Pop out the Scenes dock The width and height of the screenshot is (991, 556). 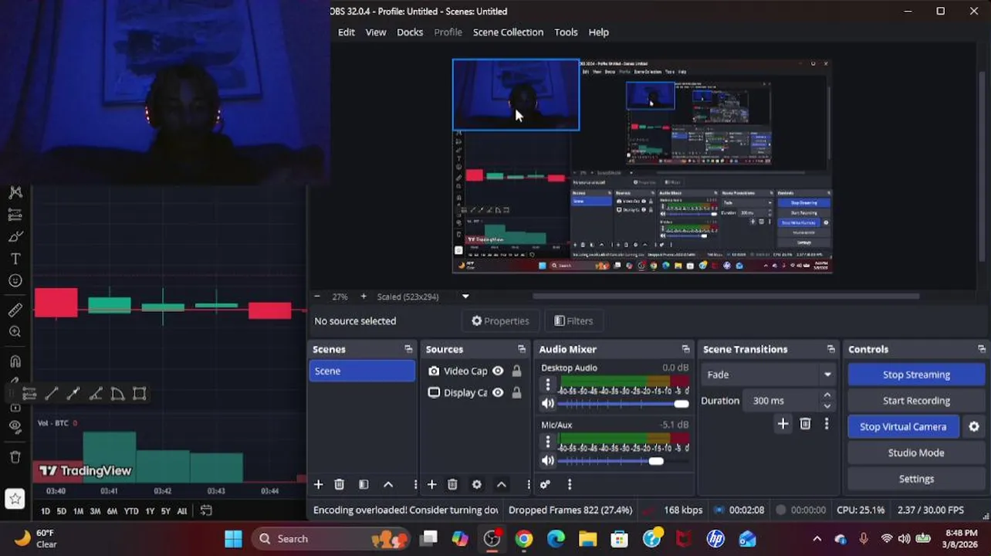pos(408,349)
